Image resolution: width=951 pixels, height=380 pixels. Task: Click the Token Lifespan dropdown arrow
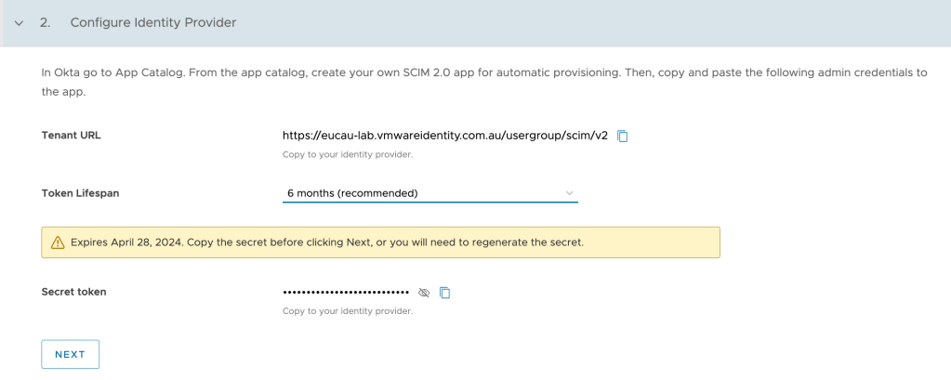click(570, 193)
